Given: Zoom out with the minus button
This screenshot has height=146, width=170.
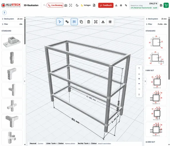Looking at the screenshot, I should click(139, 84).
